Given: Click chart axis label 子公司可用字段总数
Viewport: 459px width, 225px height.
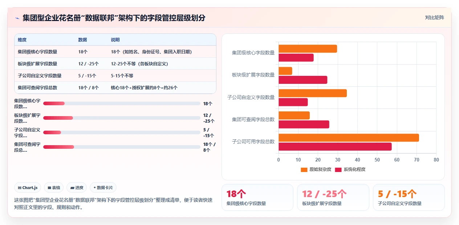Looking at the screenshot, I should tap(253, 142).
